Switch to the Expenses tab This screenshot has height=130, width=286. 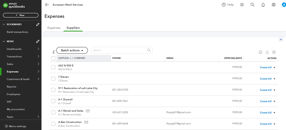pyautogui.click(x=54, y=28)
